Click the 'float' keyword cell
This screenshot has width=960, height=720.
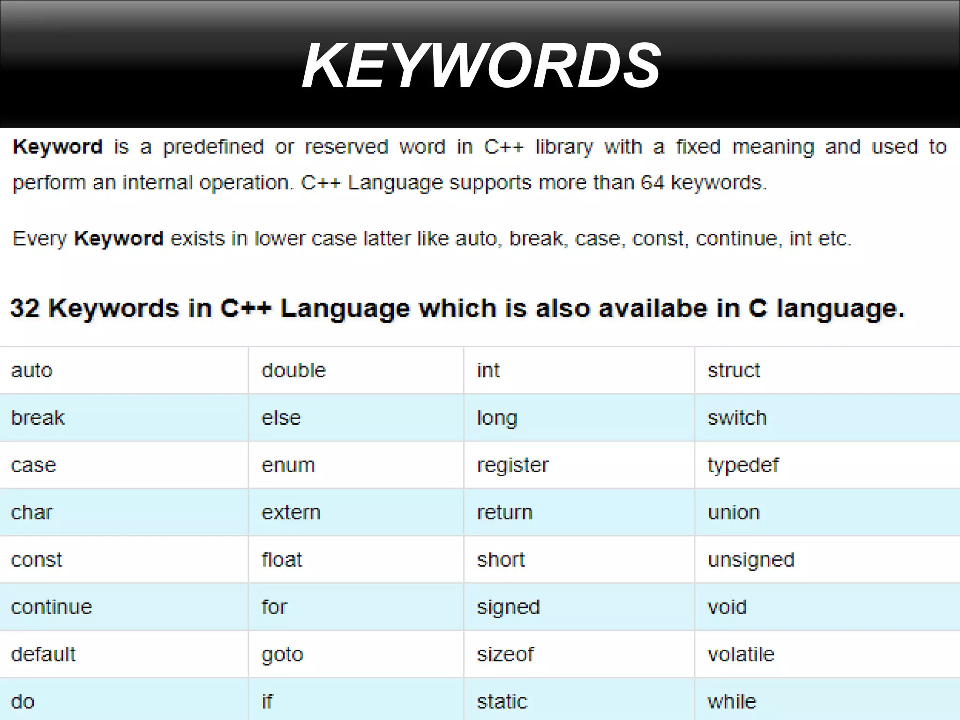[282, 560]
